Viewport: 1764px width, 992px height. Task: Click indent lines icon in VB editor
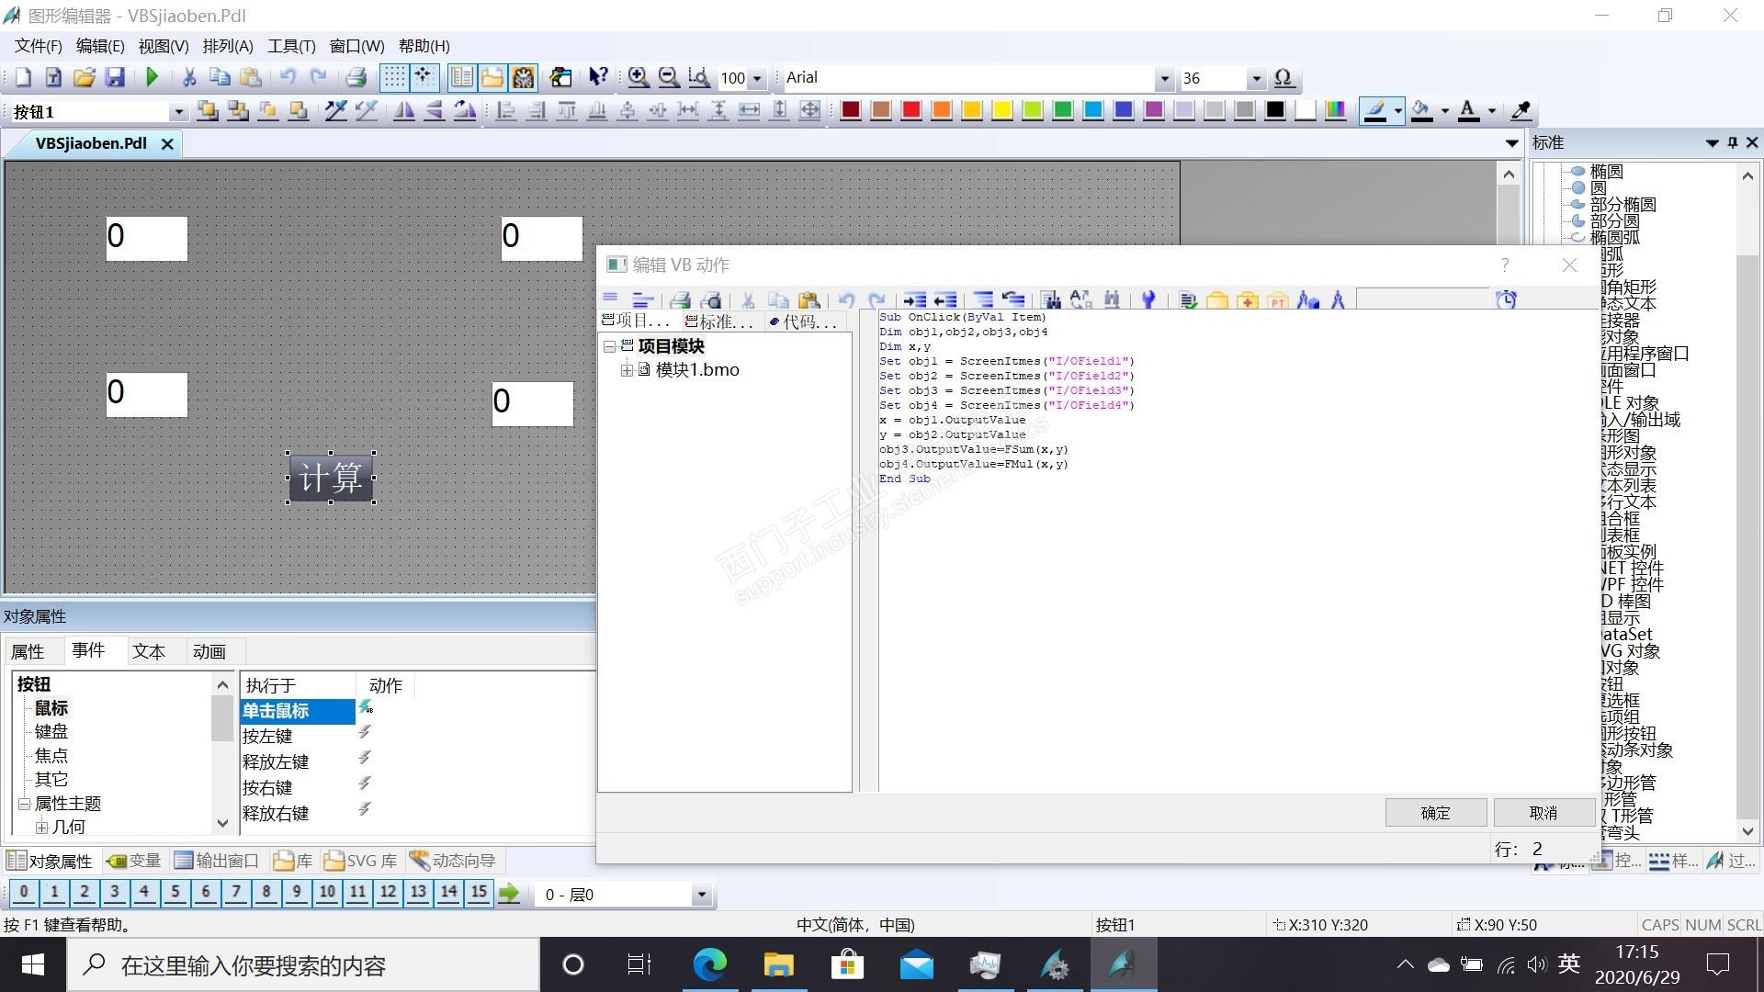(x=914, y=300)
